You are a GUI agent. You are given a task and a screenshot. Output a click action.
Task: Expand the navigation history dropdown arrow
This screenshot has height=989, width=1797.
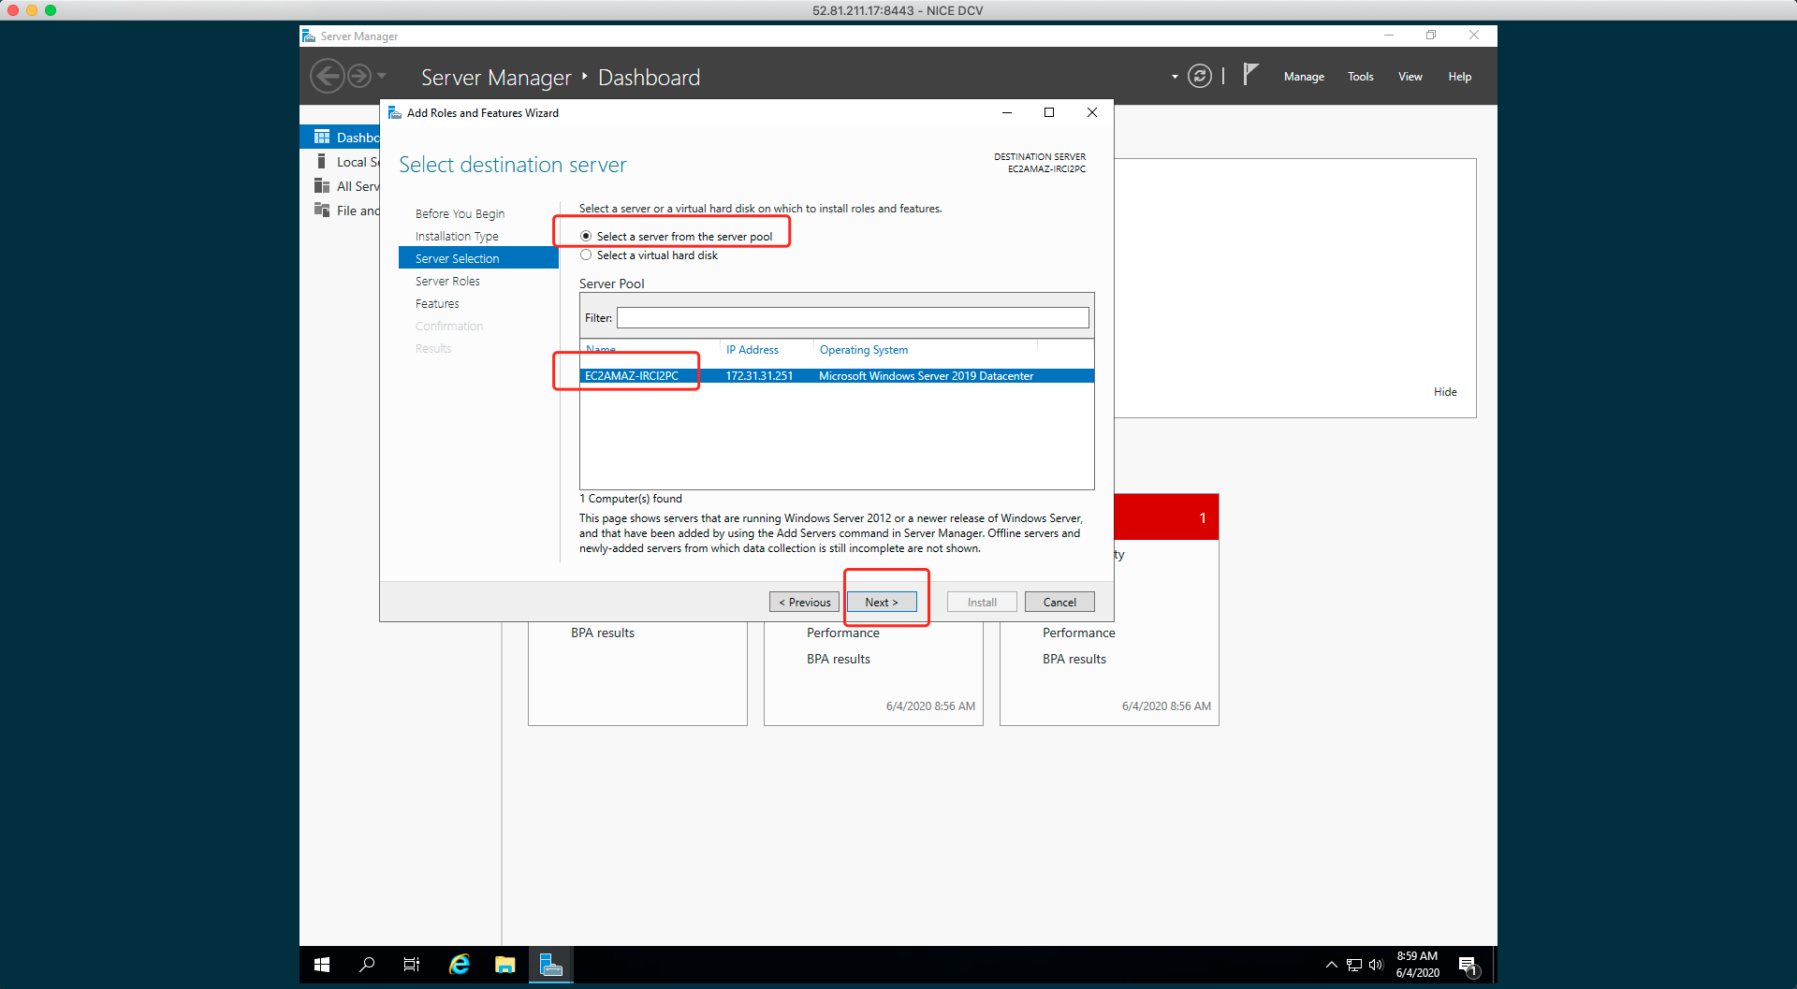tap(382, 76)
